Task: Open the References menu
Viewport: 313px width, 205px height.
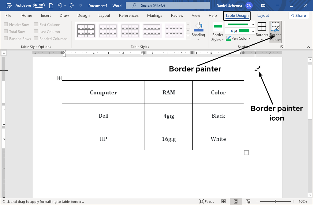Action: tap(129, 15)
